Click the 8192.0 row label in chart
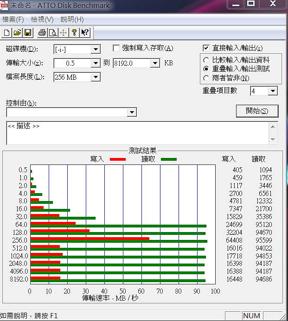This screenshot has height=321, width=288. 19,279
